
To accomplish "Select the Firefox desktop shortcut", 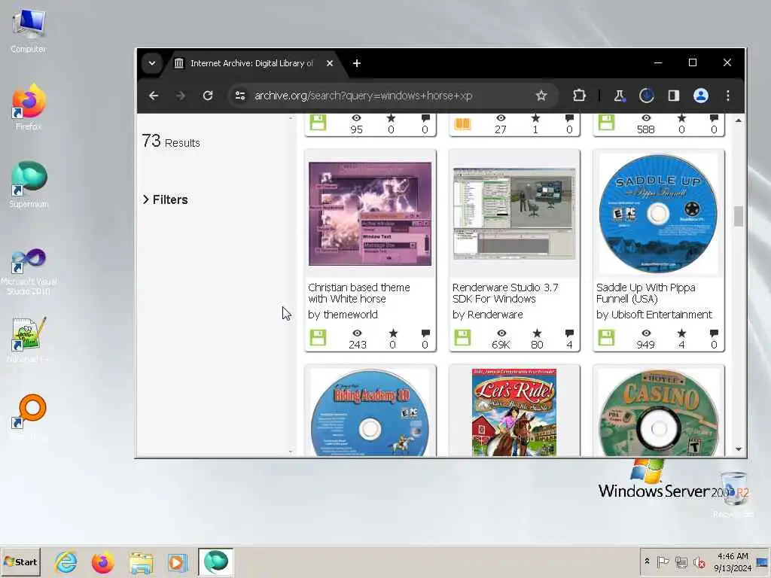I will click(x=29, y=107).
